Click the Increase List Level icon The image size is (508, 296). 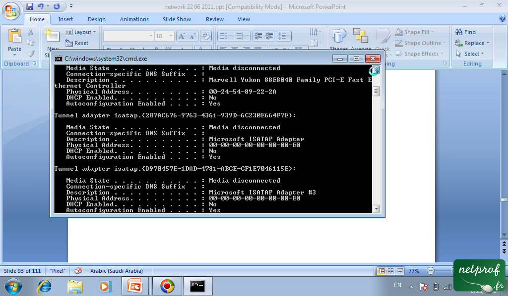(x=269, y=36)
